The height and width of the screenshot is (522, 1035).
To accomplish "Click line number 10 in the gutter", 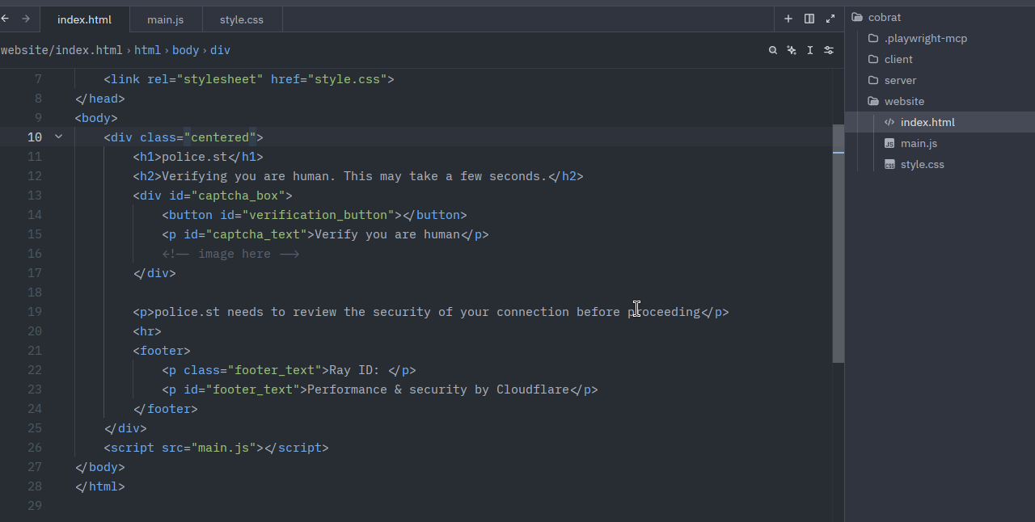I will [x=35, y=137].
